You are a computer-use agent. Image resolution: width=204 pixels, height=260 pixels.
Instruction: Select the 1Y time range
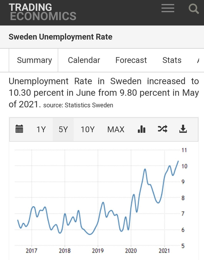coord(41,129)
